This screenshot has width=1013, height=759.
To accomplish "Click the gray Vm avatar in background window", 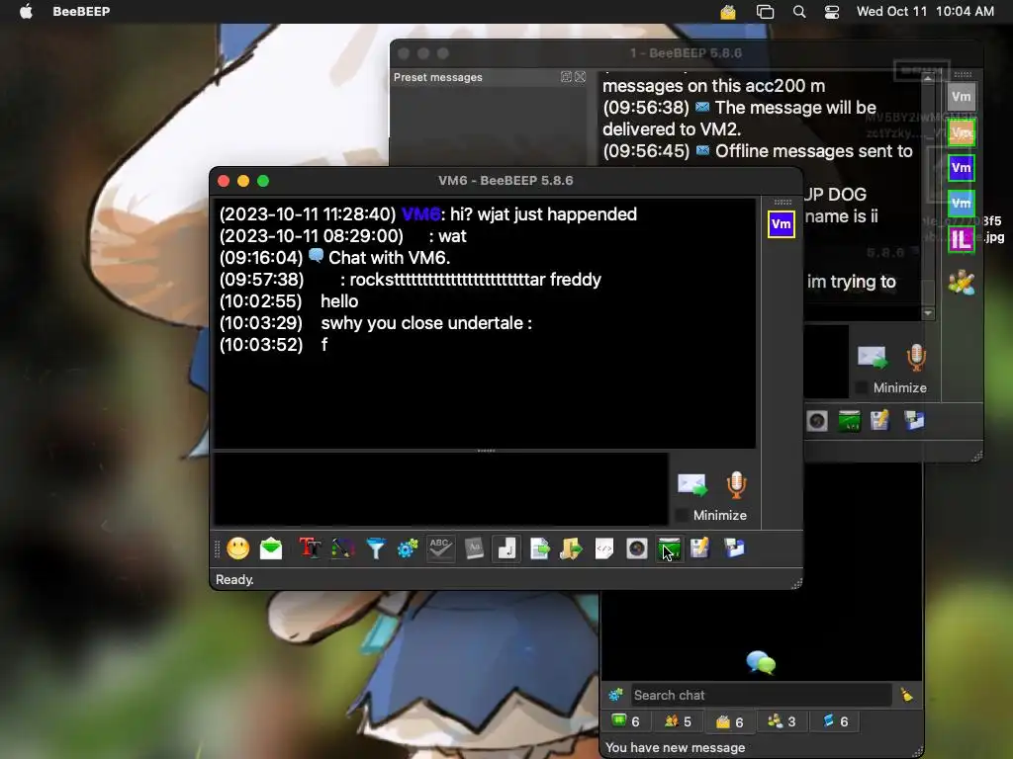I will 961,97.
